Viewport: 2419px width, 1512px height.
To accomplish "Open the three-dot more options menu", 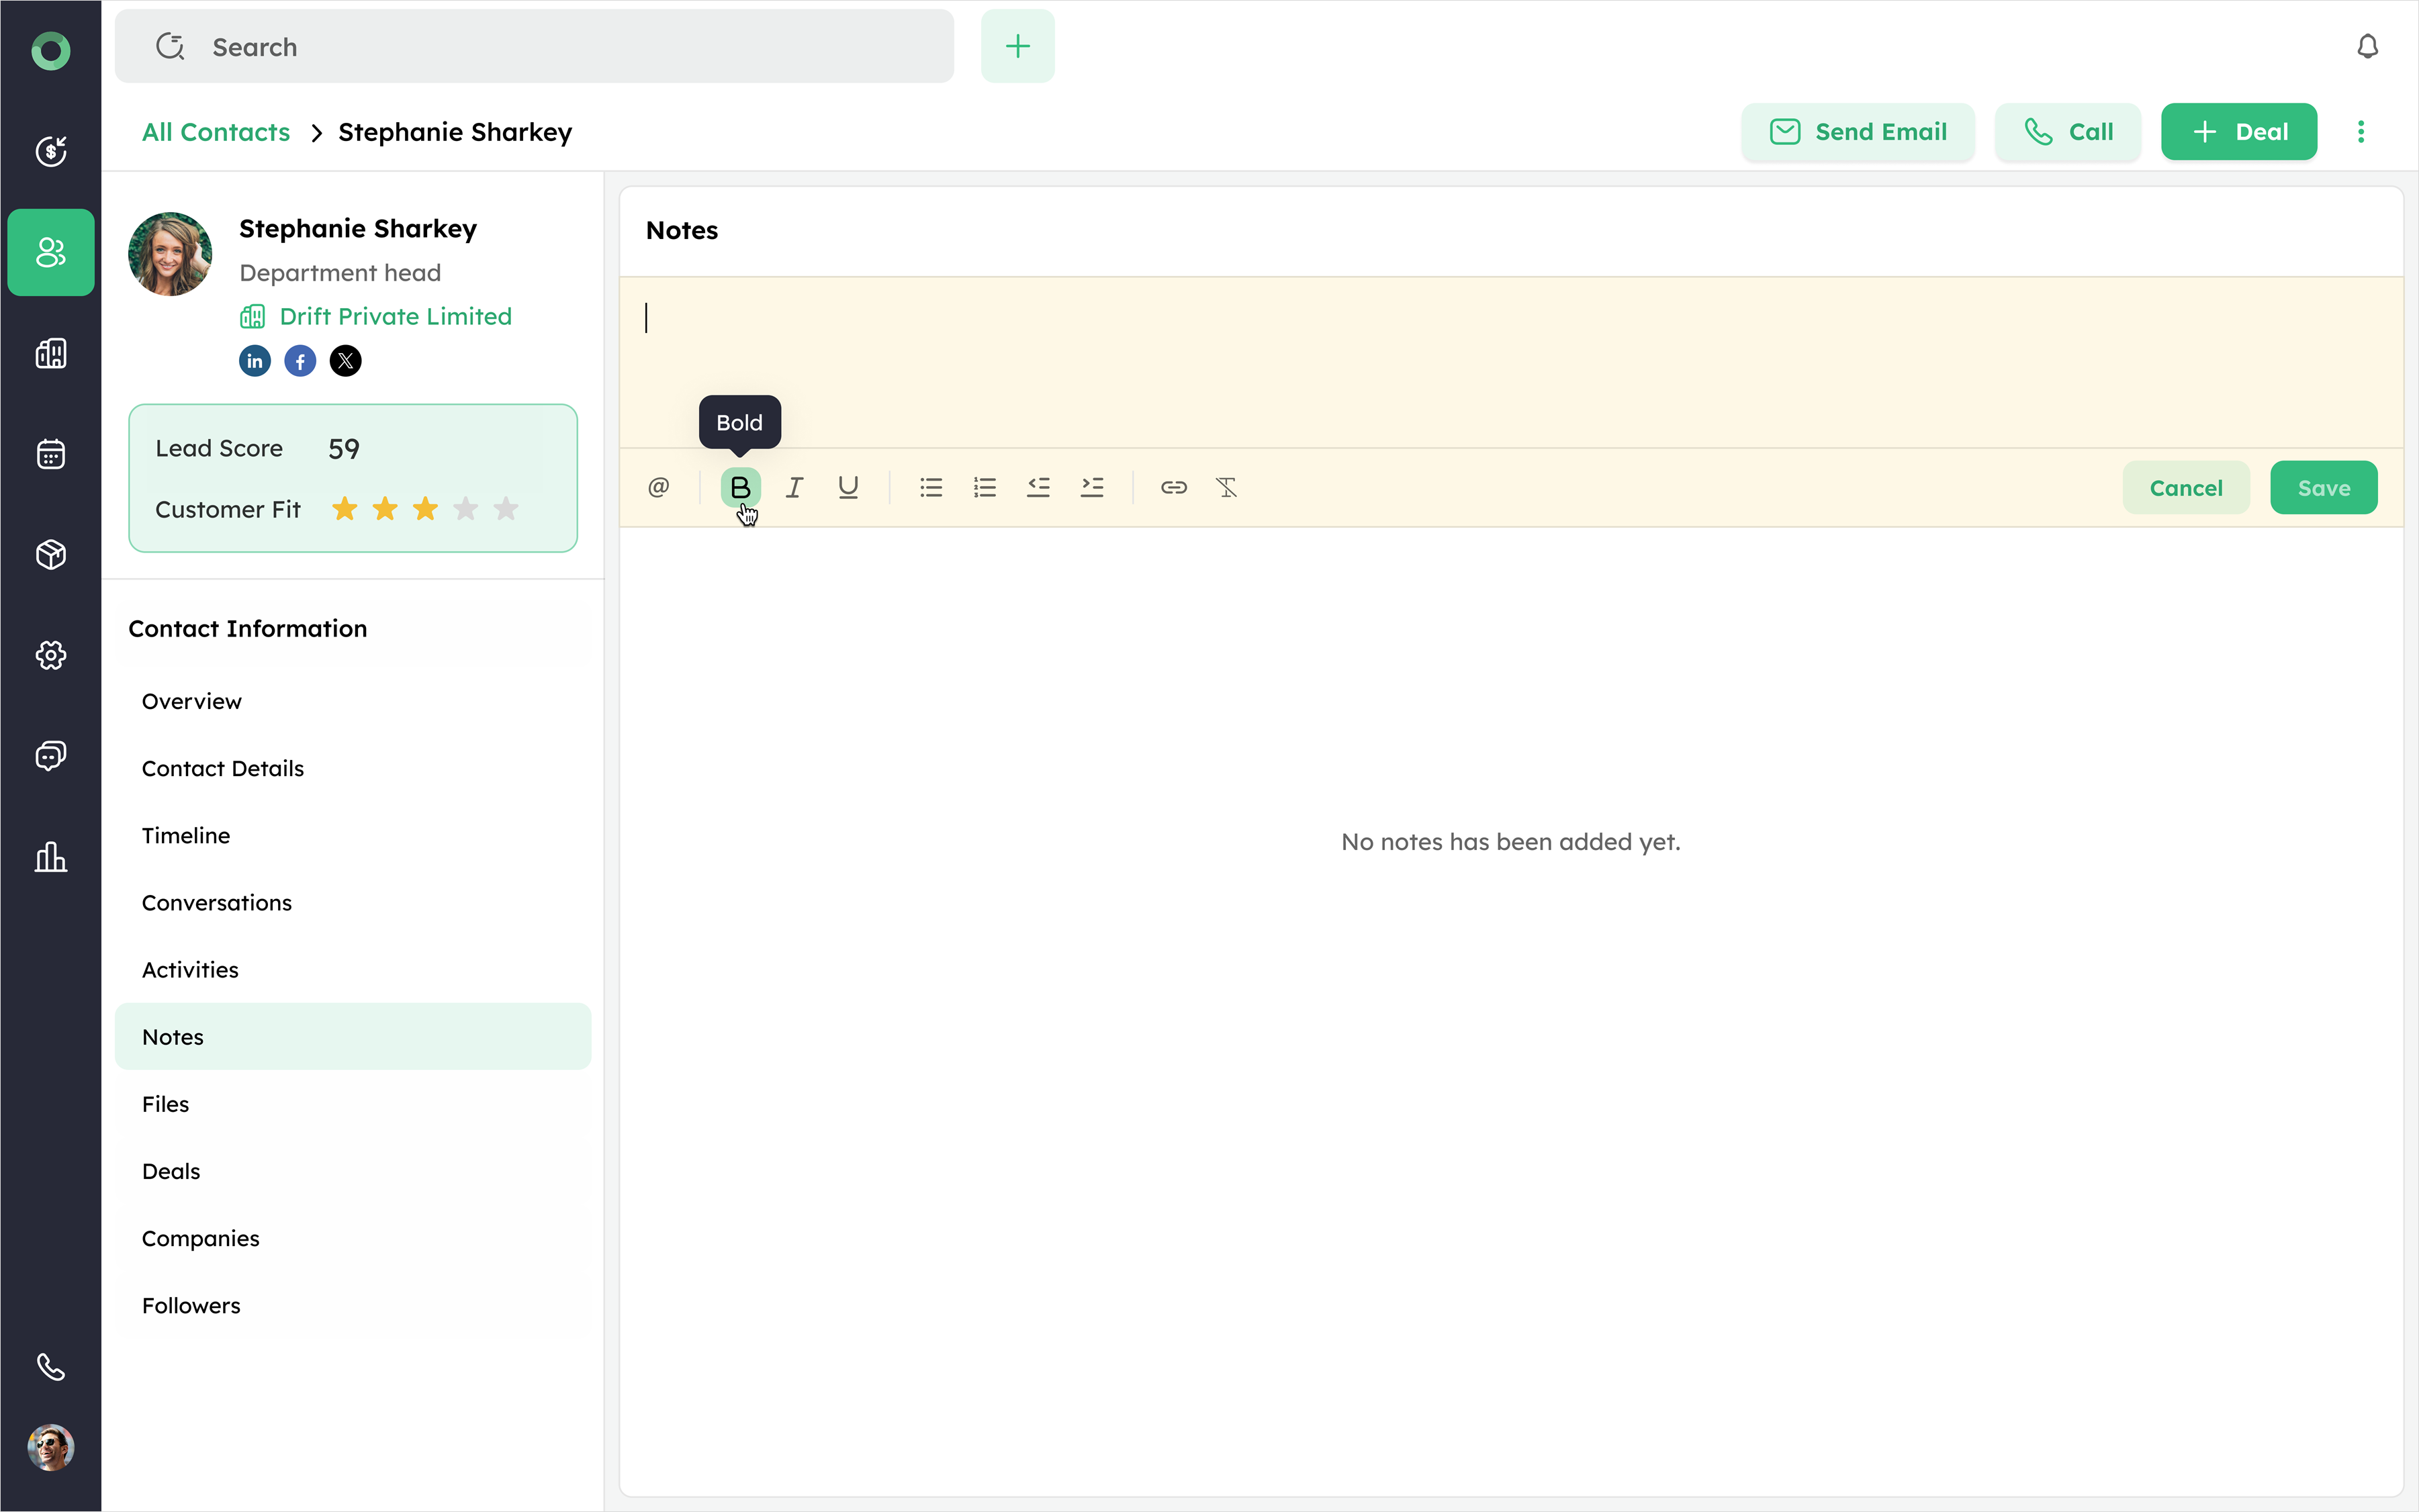I will click(x=2361, y=132).
